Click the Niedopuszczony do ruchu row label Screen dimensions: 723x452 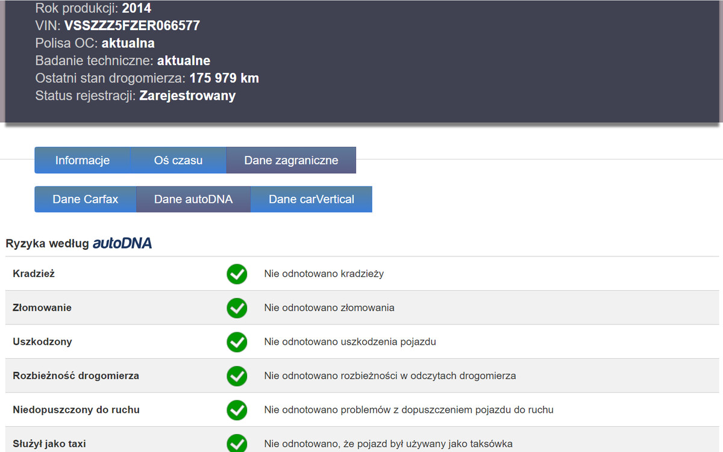pyautogui.click(x=76, y=409)
